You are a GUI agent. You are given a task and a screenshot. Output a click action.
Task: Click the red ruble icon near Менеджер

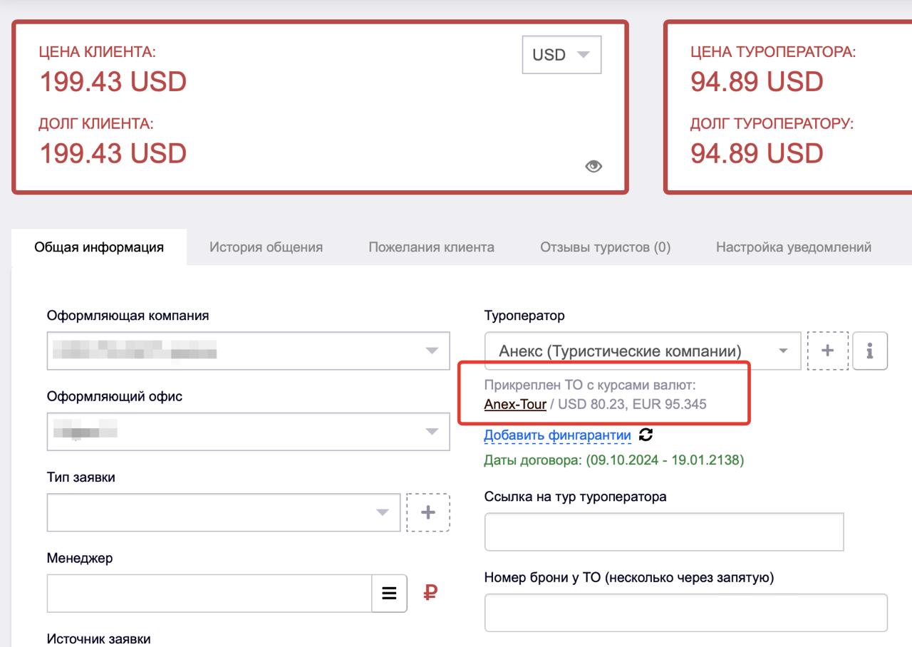click(430, 593)
